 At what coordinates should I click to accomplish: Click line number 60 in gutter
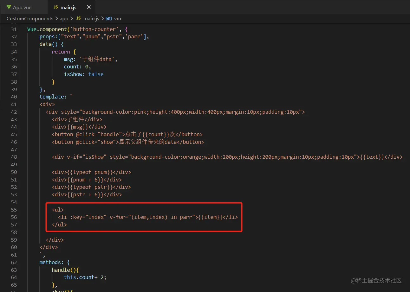[14, 247]
